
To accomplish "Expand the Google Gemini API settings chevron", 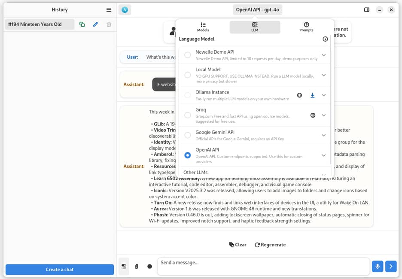I will (323, 135).
